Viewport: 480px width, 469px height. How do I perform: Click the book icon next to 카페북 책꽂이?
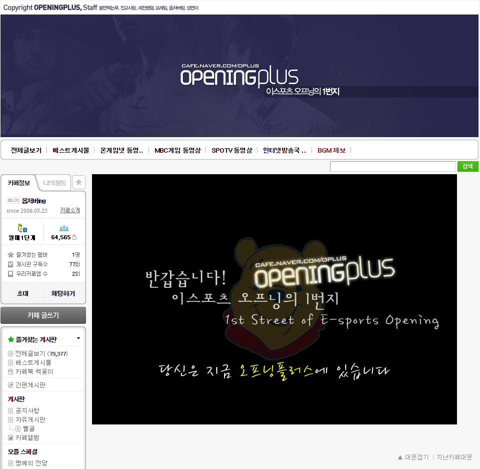point(10,372)
